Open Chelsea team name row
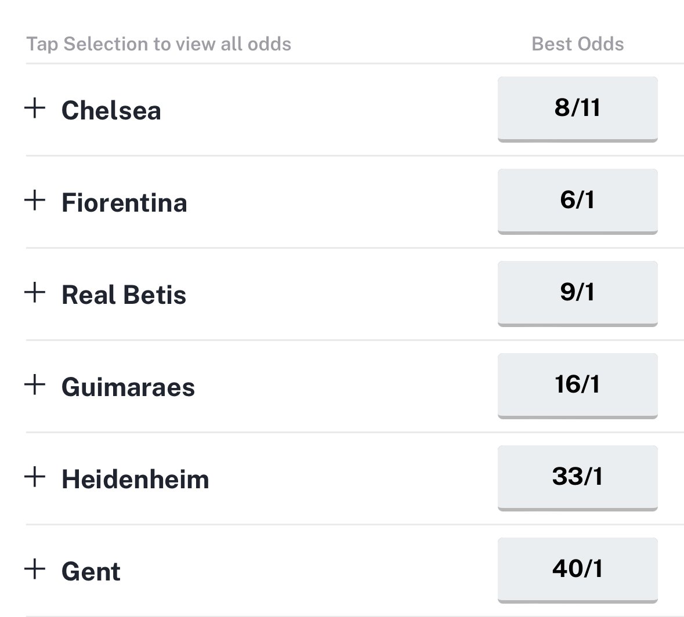Viewport: 684px width, 617px height. click(111, 111)
